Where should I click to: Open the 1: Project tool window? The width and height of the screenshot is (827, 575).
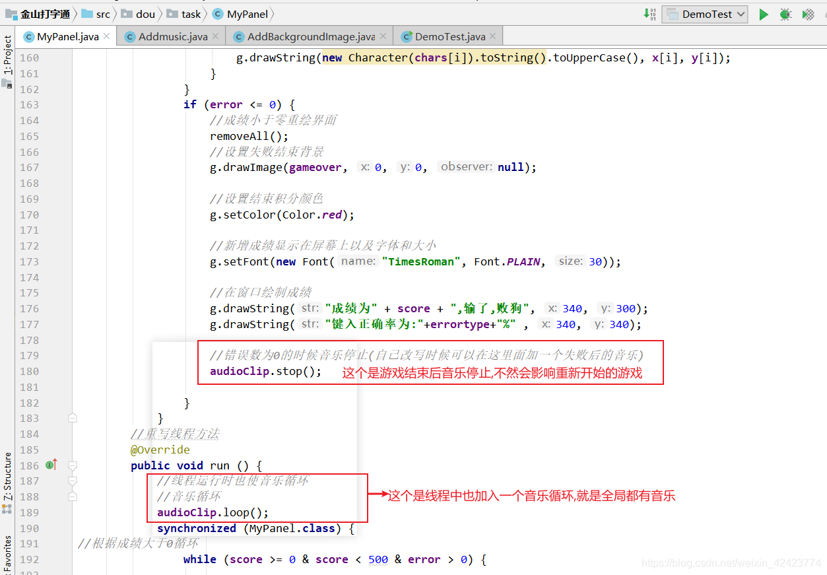click(7, 55)
